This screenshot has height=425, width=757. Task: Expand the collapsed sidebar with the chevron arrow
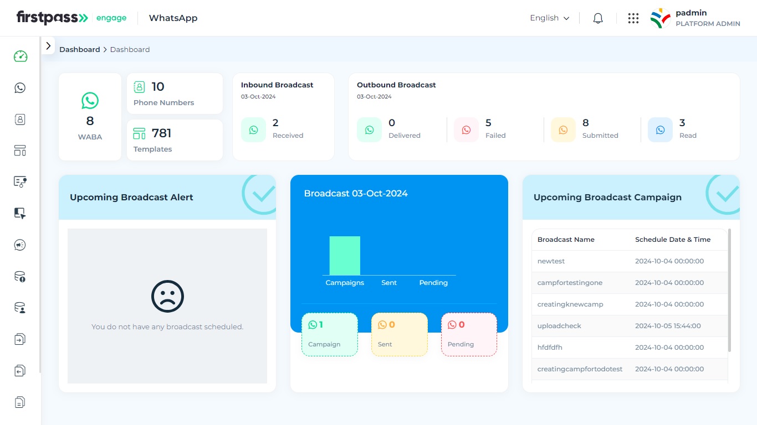pyautogui.click(x=49, y=46)
